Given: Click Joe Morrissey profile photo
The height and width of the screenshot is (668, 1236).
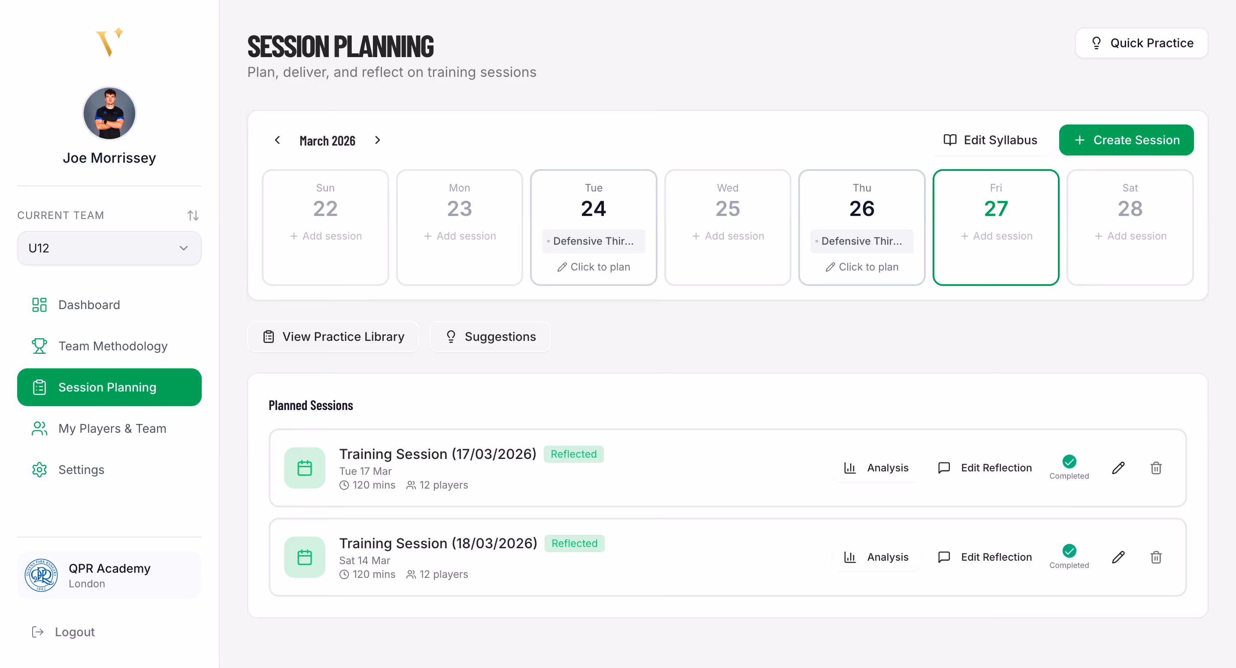Looking at the screenshot, I should [109, 113].
